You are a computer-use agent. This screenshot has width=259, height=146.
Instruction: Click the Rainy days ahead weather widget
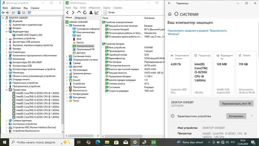tap(190, 142)
